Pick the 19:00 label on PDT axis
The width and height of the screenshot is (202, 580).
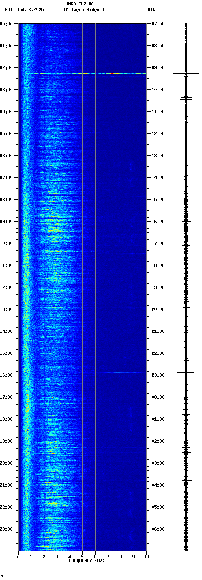click(x=6, y=441)
